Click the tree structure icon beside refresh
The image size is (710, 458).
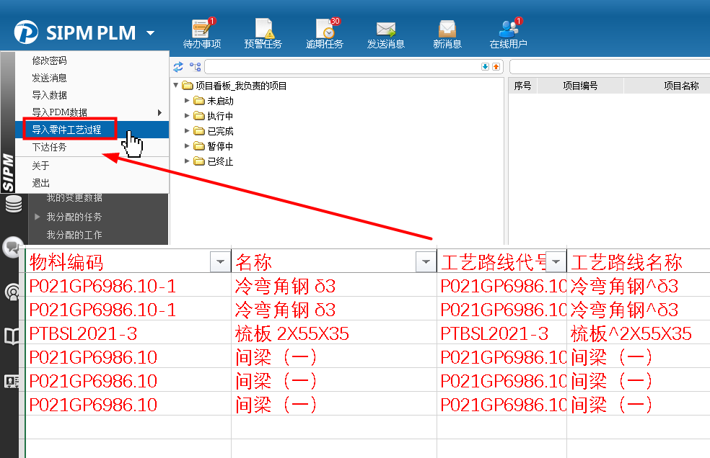pyautogui.click(x=195, y=67)
